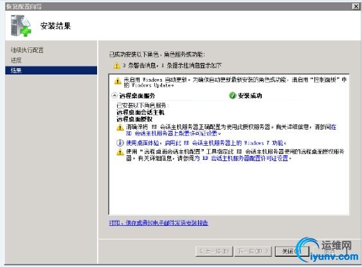Select the 结果 step in sidebar
The height and width of the screenshot is (267, 362).
(51, 70)
